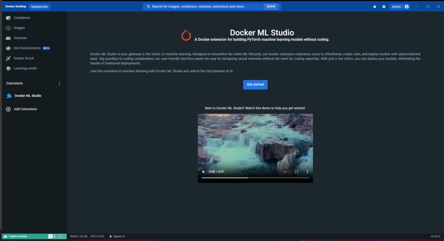Click the Upgrade plan button

pyautogui.click(x=39, y=7)
